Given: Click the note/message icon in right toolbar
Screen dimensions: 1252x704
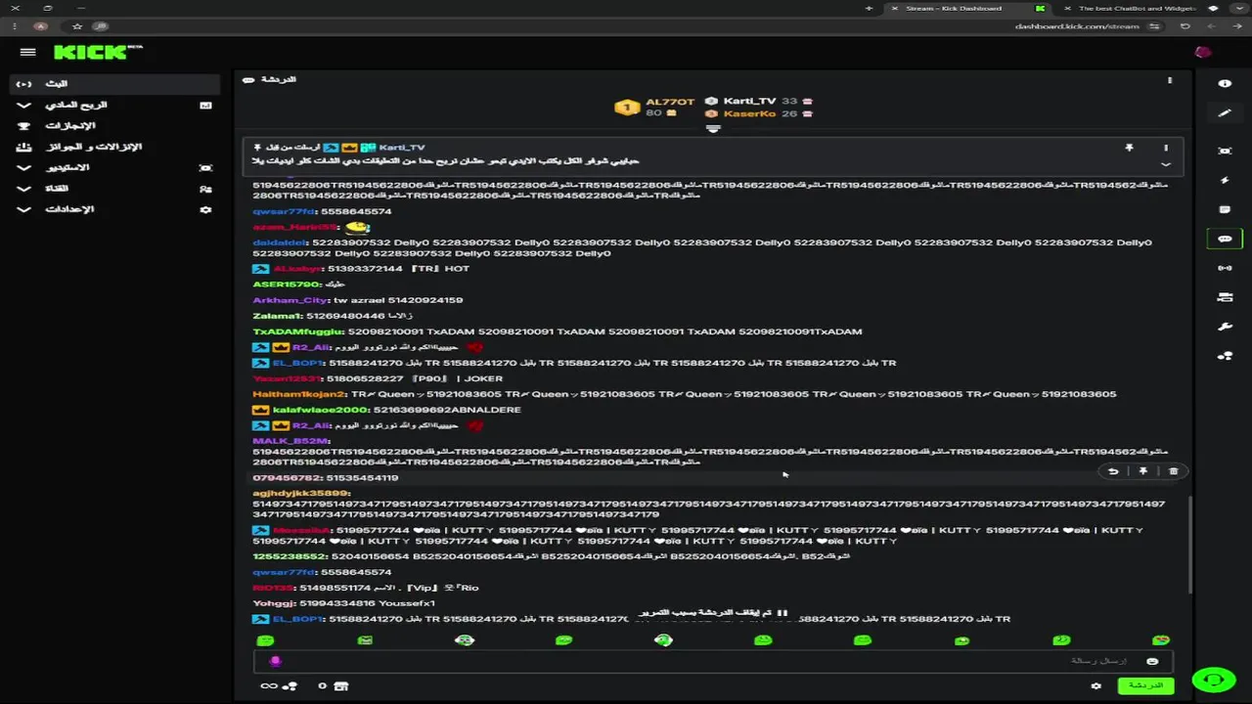Looking at the screenshot, I should (1225, 209).
